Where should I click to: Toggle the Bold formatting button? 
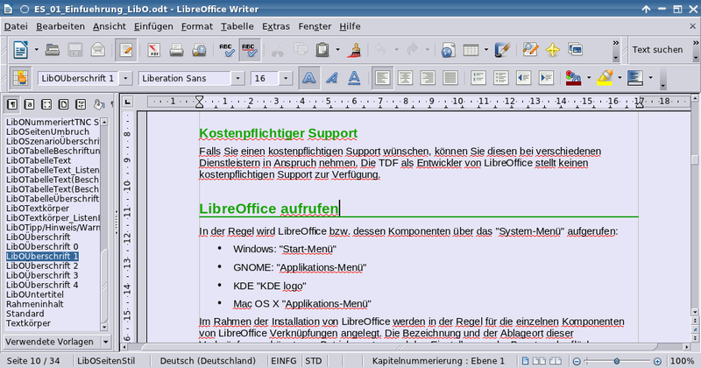coord(309,79)
